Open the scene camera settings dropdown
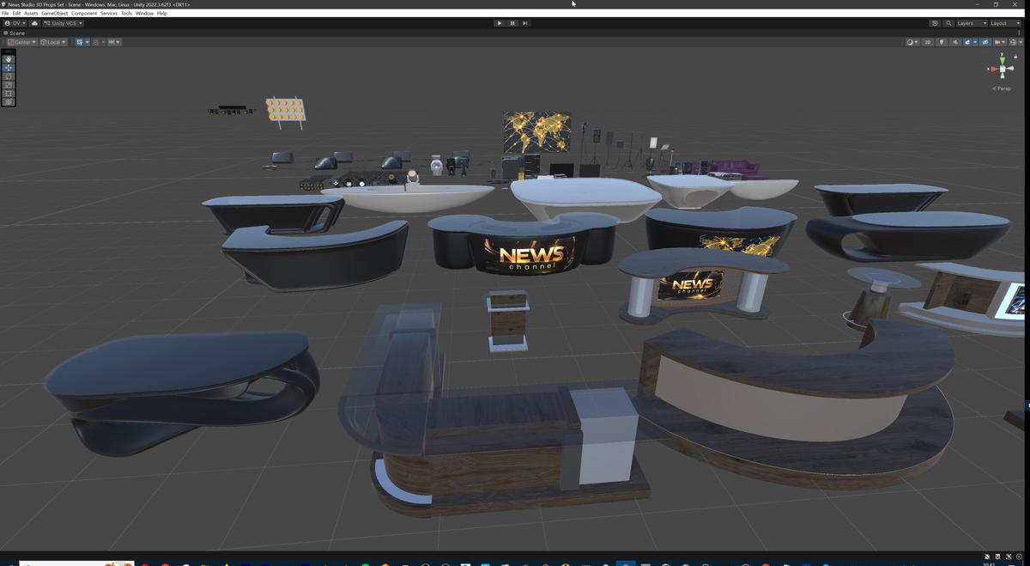This screenshot has width=1030, height=566. tap(1000, 42)
